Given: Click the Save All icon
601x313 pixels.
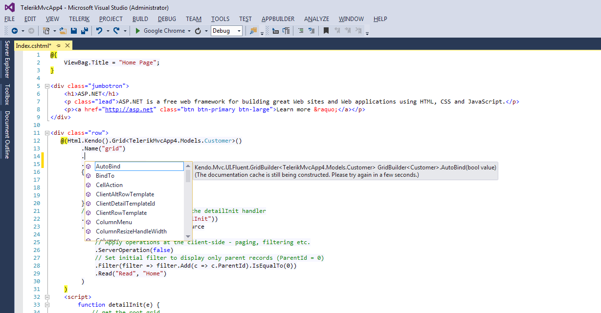Looking at the screenshot, I should [x=85, y=31].
